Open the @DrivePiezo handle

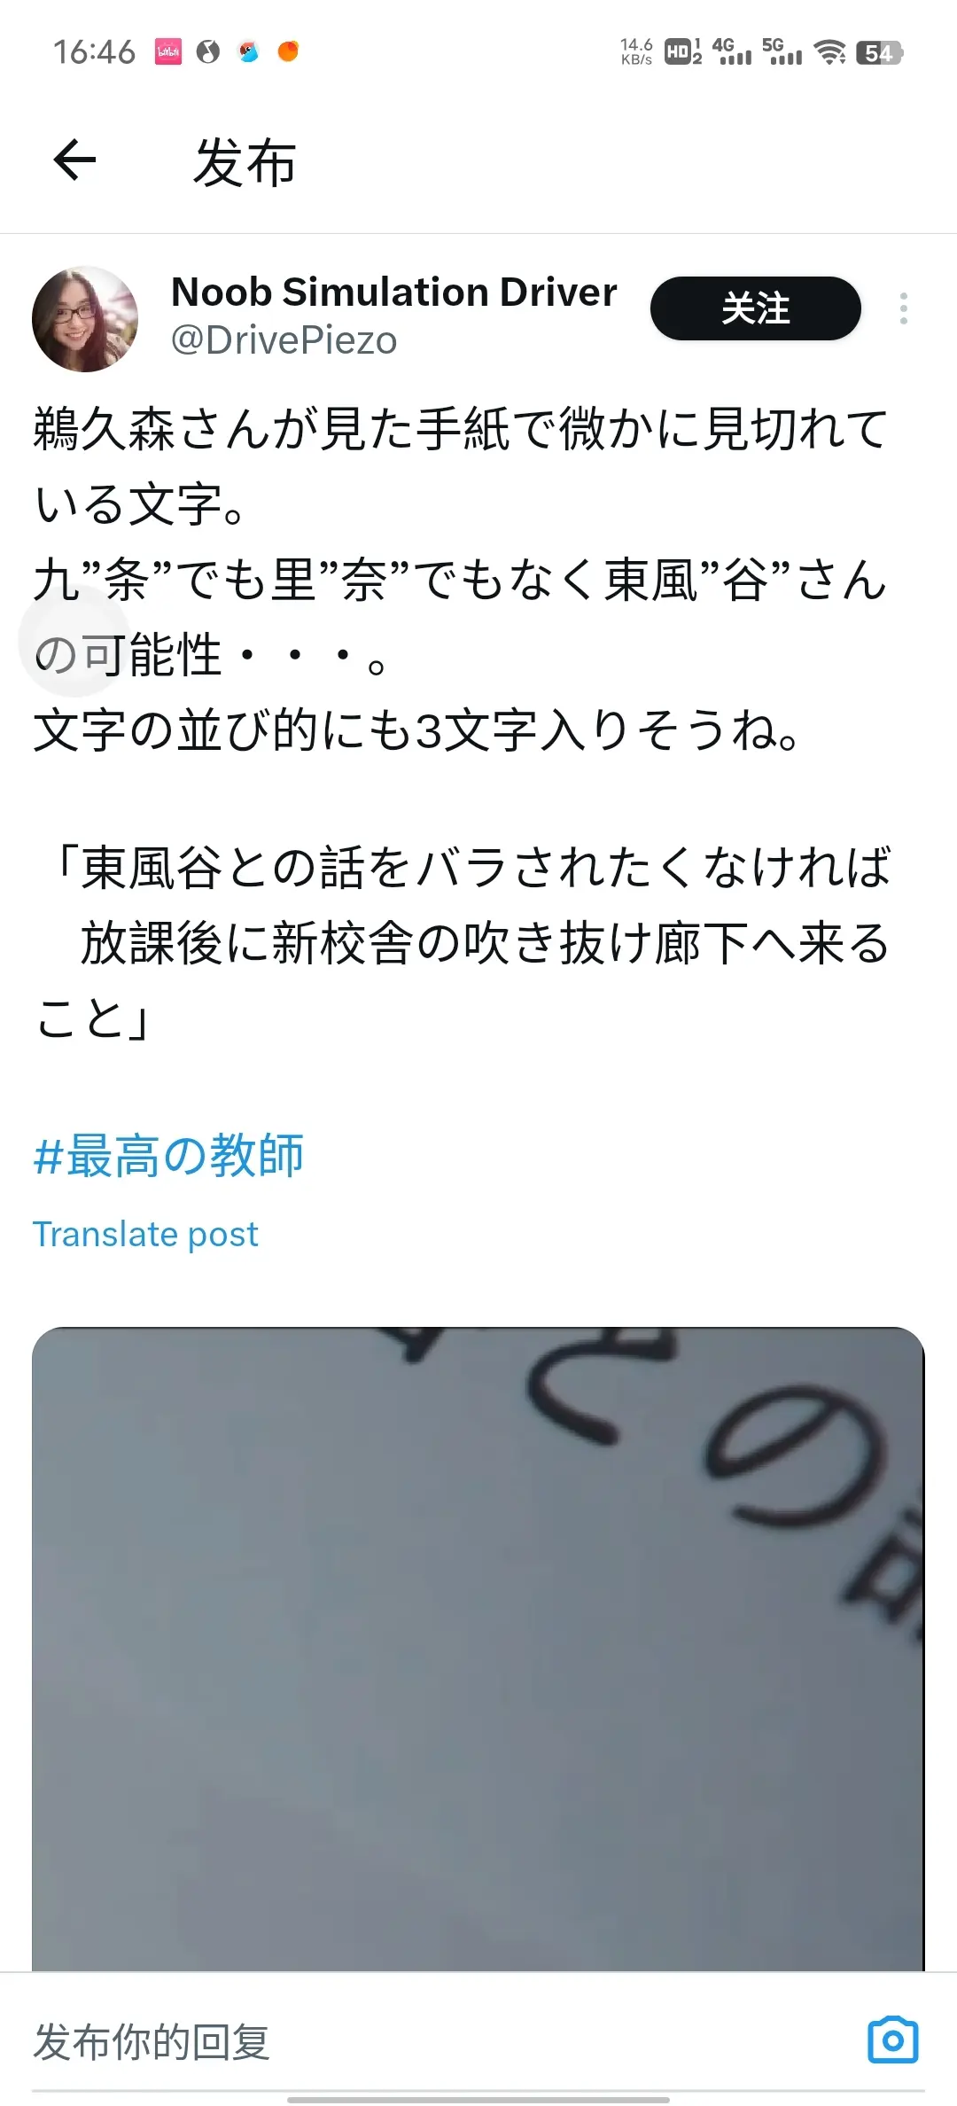(x=284, y=340)
